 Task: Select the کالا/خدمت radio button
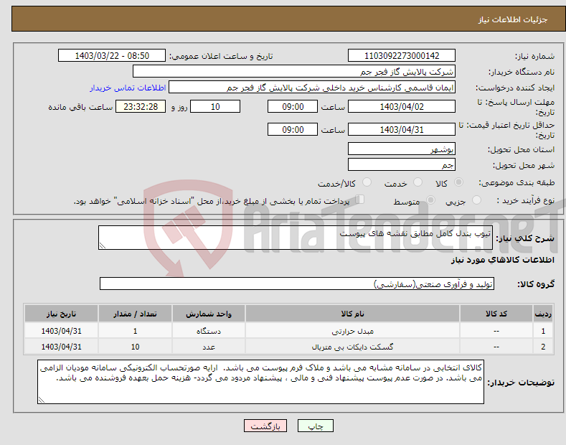pos(367,182)
